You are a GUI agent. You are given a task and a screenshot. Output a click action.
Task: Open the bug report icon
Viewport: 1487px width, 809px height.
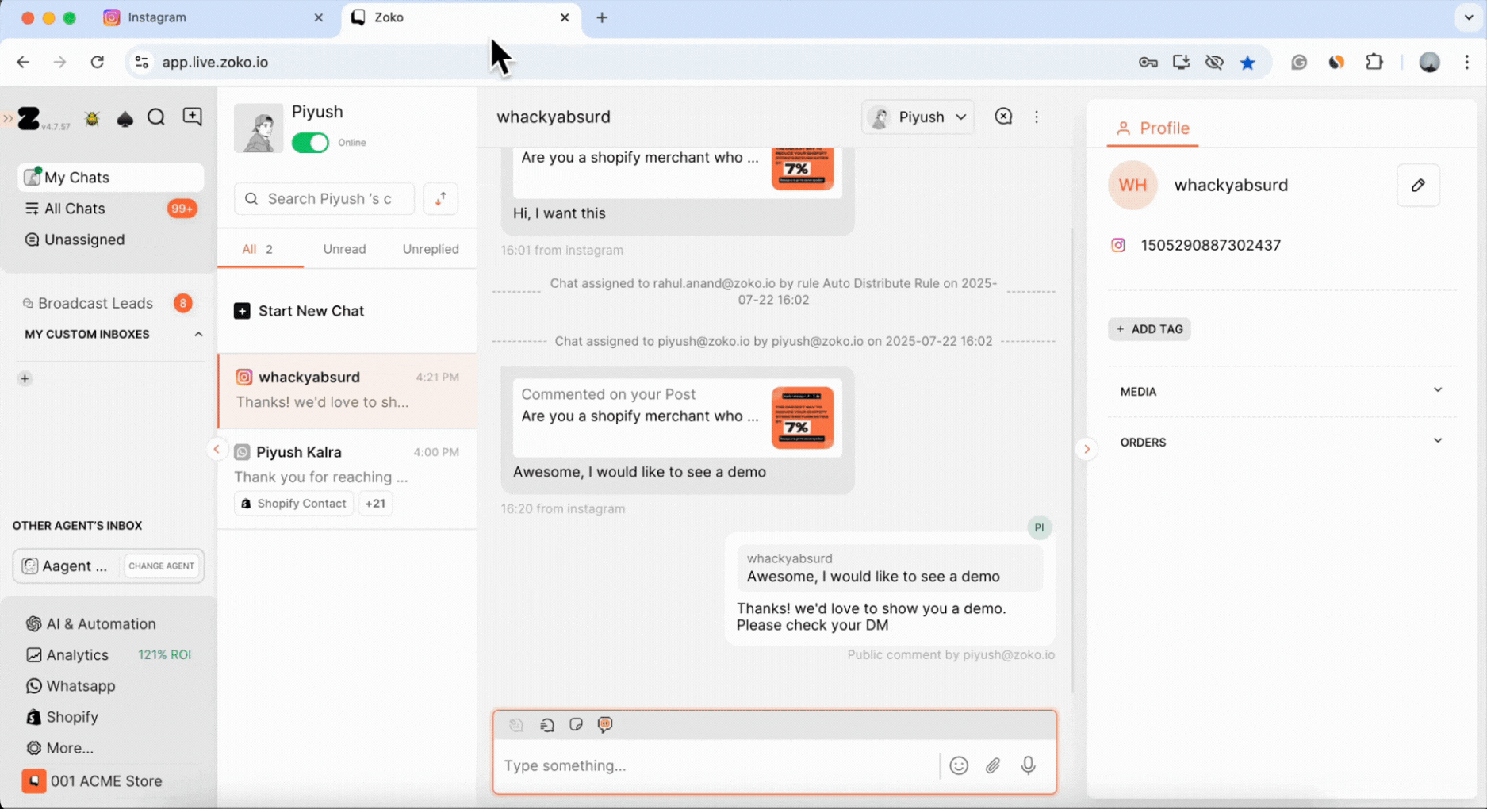pyautogui.click(x=92, y=118)
